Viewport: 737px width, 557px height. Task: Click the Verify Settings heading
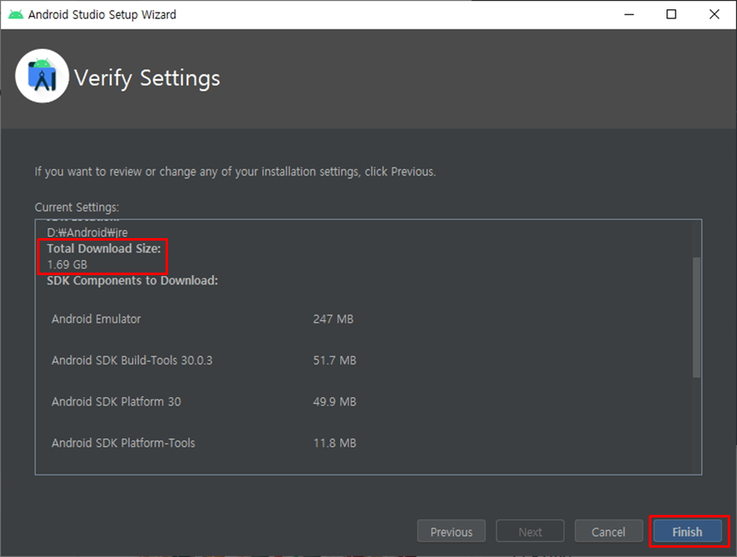147,78
